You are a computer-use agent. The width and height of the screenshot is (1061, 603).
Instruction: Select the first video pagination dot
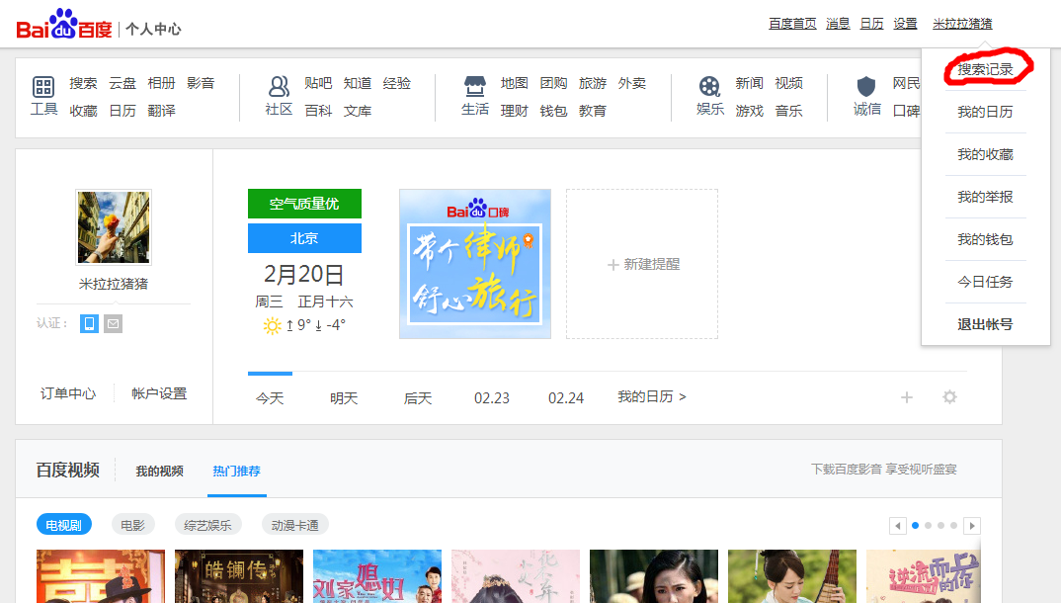pos(916,525)
